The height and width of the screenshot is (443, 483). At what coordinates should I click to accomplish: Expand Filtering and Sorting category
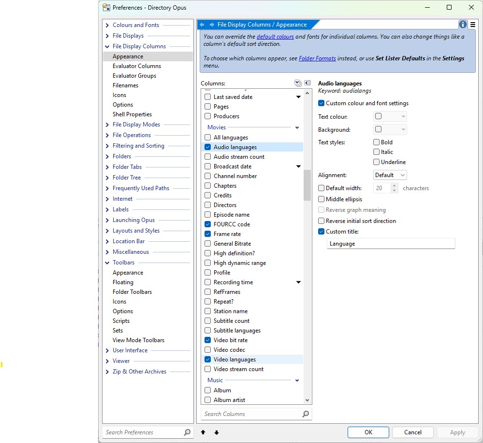coord(107,146)
